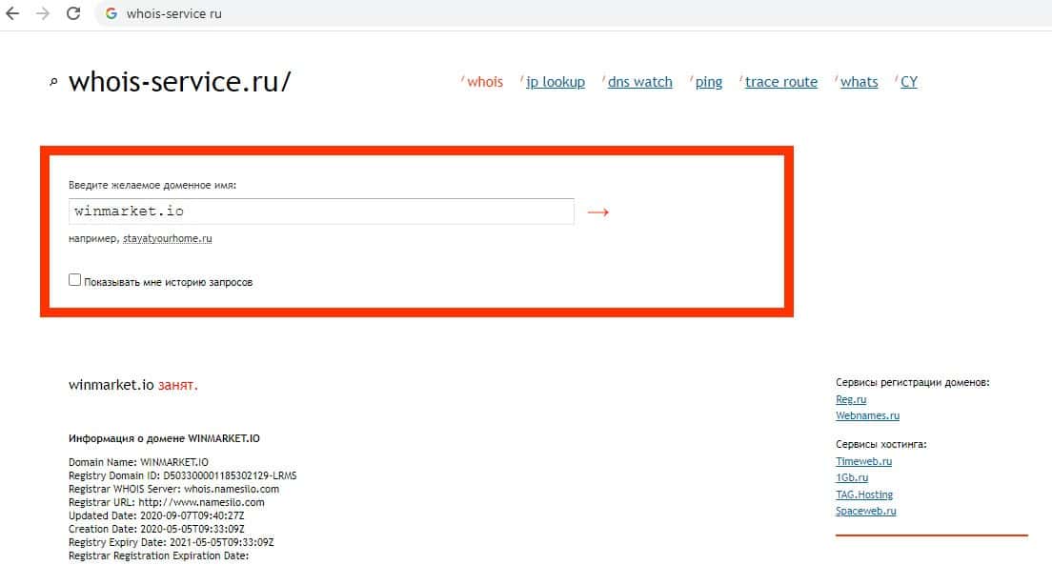This screenshot has width=1052, height=565.
Task: Click the Registrar WHOIS Server line
Action: tap(173, 489)
